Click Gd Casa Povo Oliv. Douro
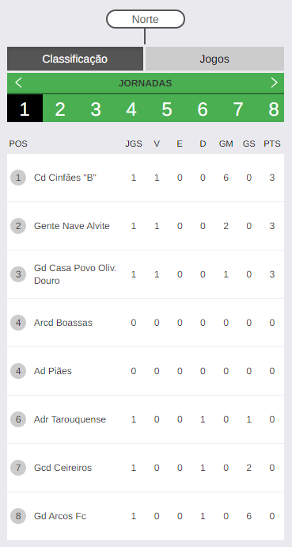Viewport: 292px width, 547px height. pos(75,274)
